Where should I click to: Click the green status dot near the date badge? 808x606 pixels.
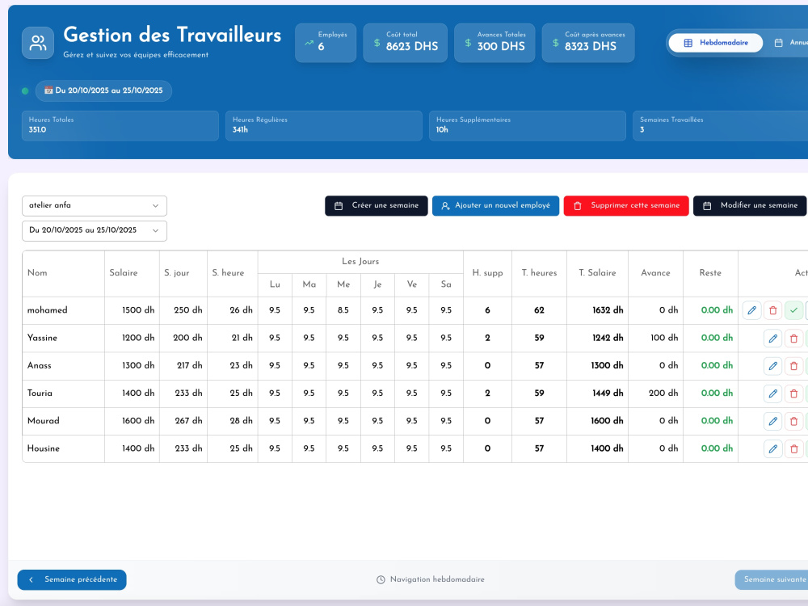coord(25,91)
